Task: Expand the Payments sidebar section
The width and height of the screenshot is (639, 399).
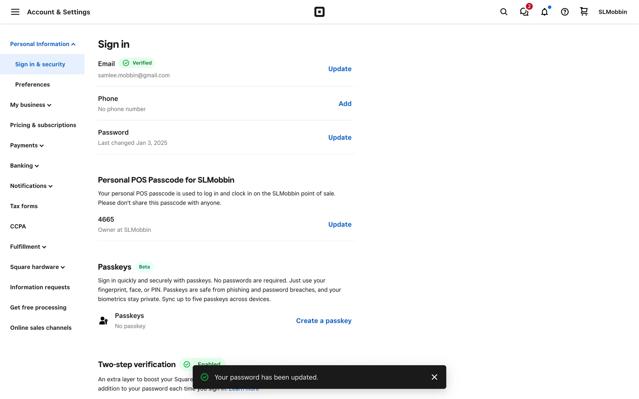Action: [x=27, y=145]
